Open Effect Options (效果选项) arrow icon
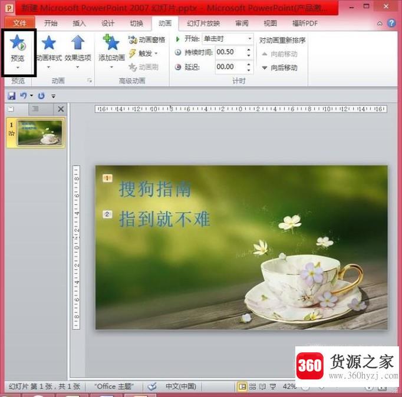This screenshot has height=397, width=402. (x=78, y=42)
